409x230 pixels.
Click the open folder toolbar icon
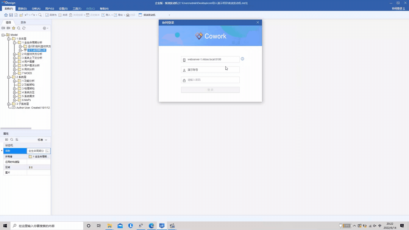tap(21, 15)
